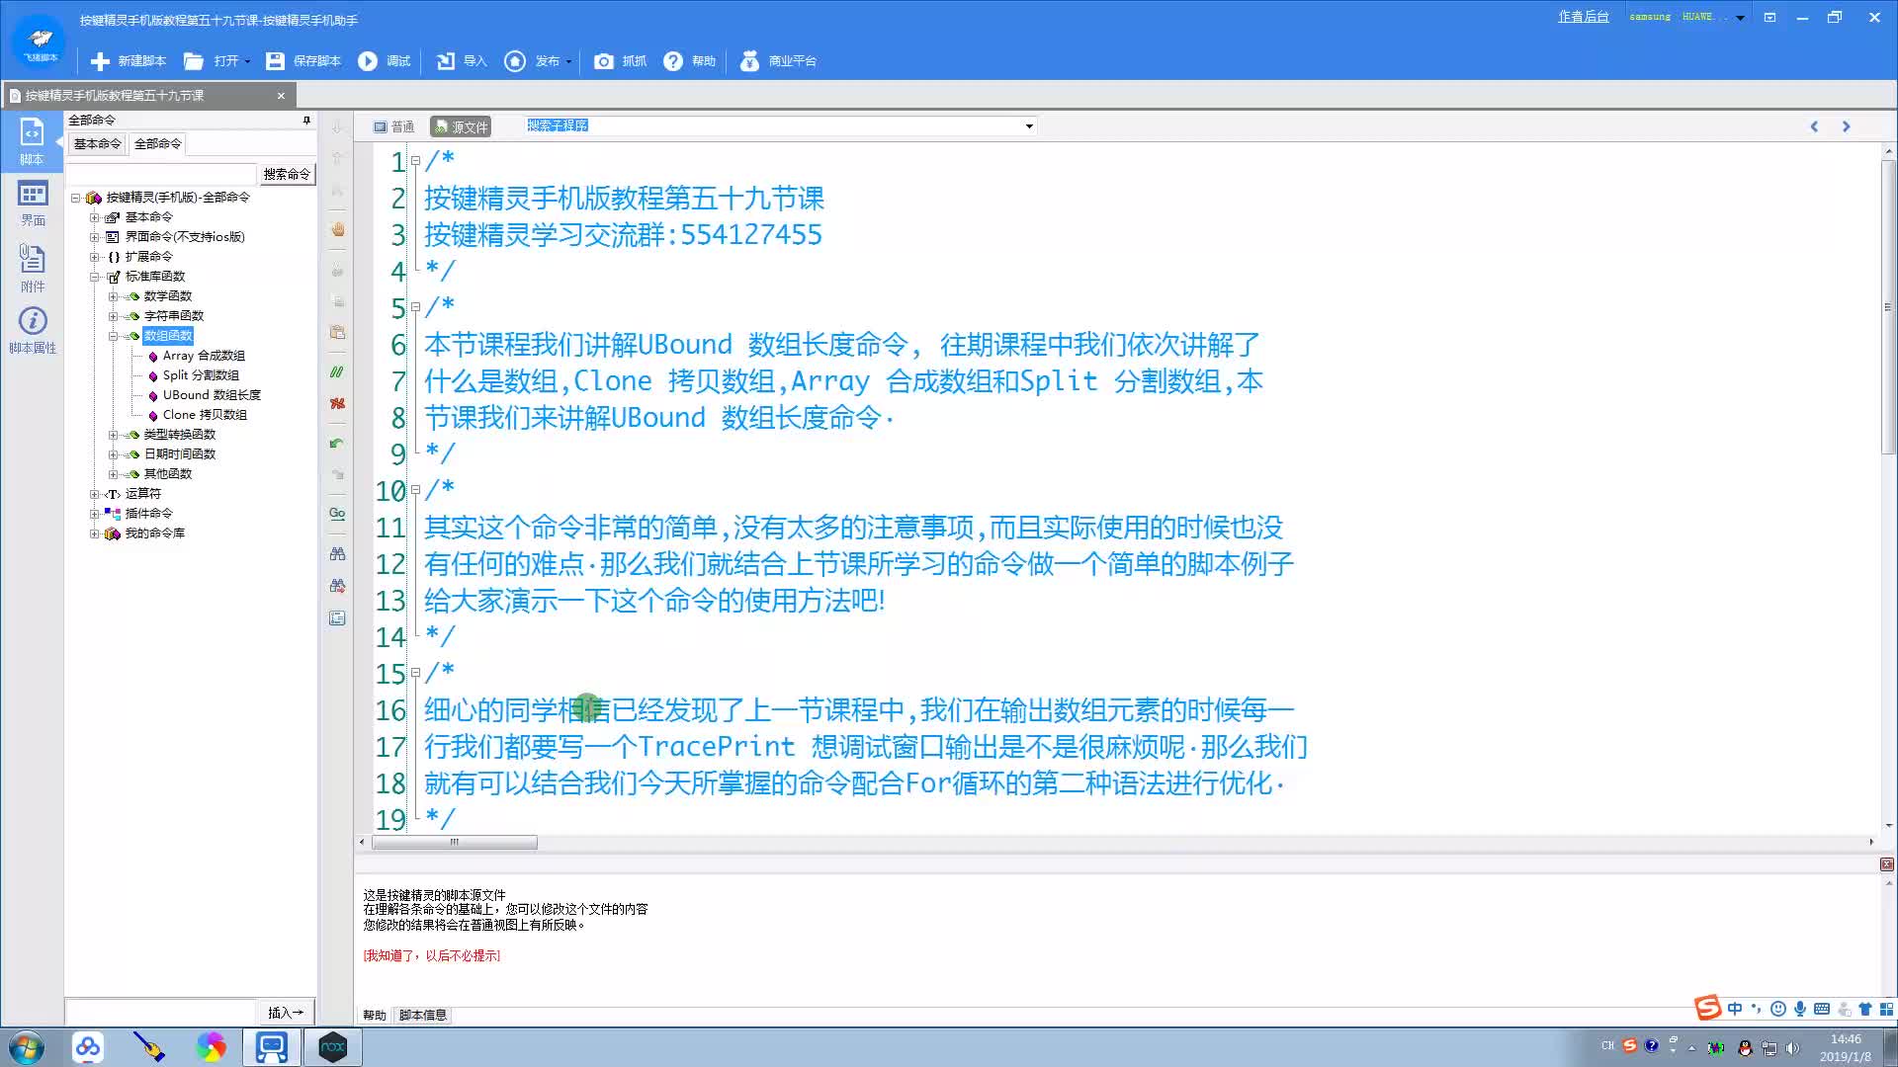Toggle 普通 normal view mode
The height and width of the screenshot is (1067, 1898).
coord(393,126)
